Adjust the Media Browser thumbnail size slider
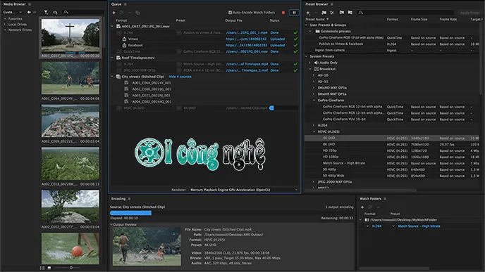The image size is (485, 272). [71, 268]
